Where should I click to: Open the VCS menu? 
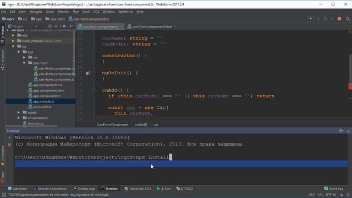96,12
